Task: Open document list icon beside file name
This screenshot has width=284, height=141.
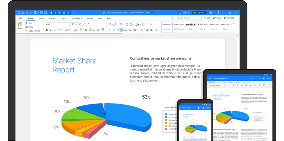Action: (x=104, y=12)
